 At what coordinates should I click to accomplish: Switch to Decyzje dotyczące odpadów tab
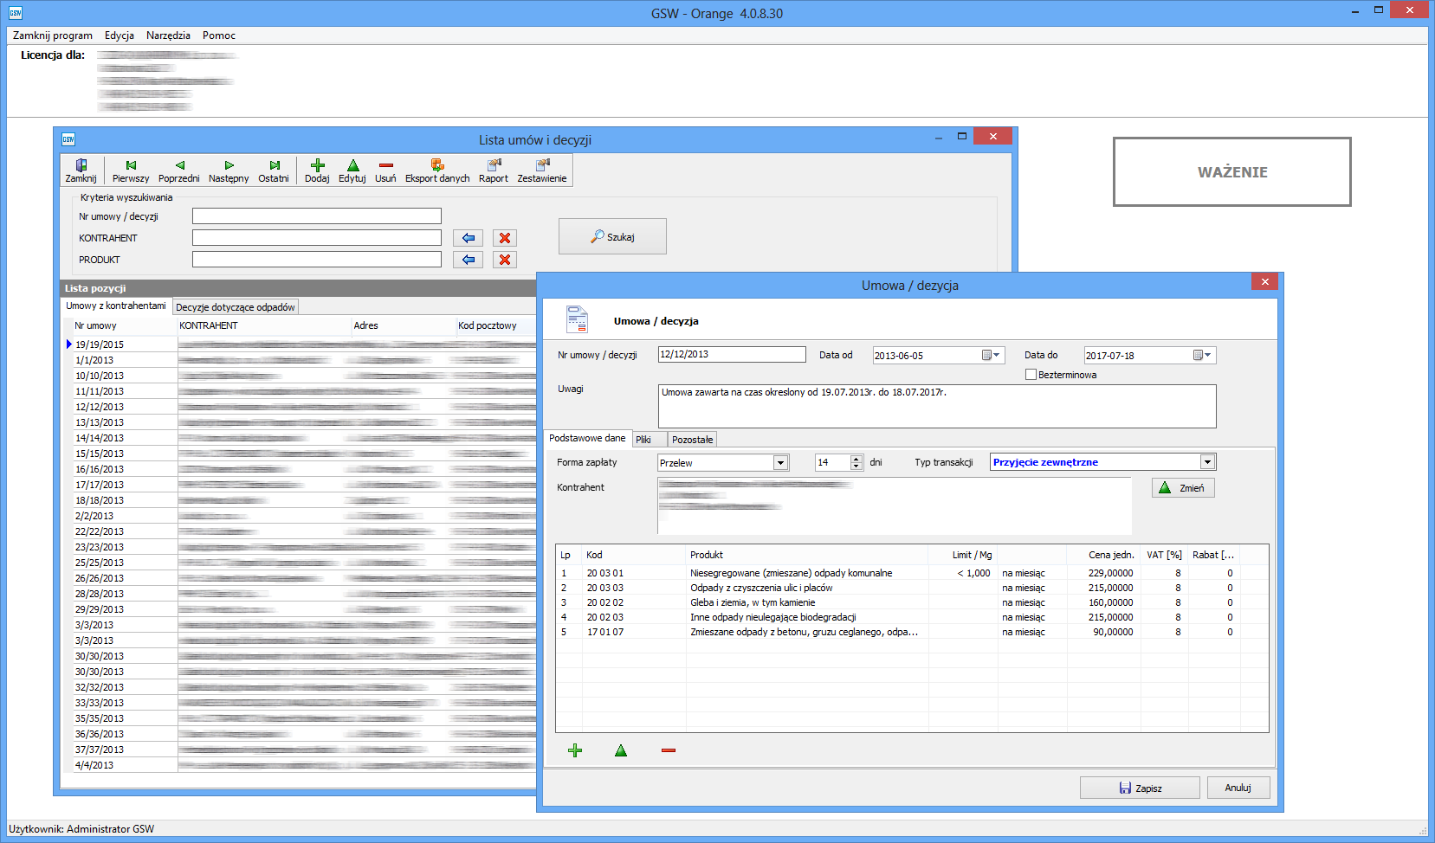[x=236, y=307]
